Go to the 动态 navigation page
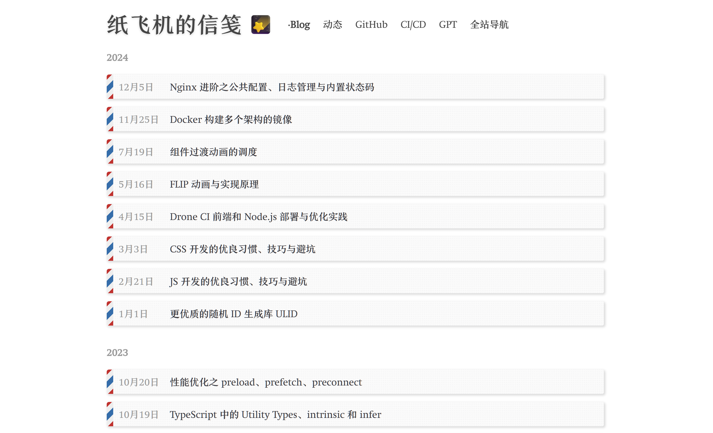This screenshot has width=713, height=433. coord(333,25)
